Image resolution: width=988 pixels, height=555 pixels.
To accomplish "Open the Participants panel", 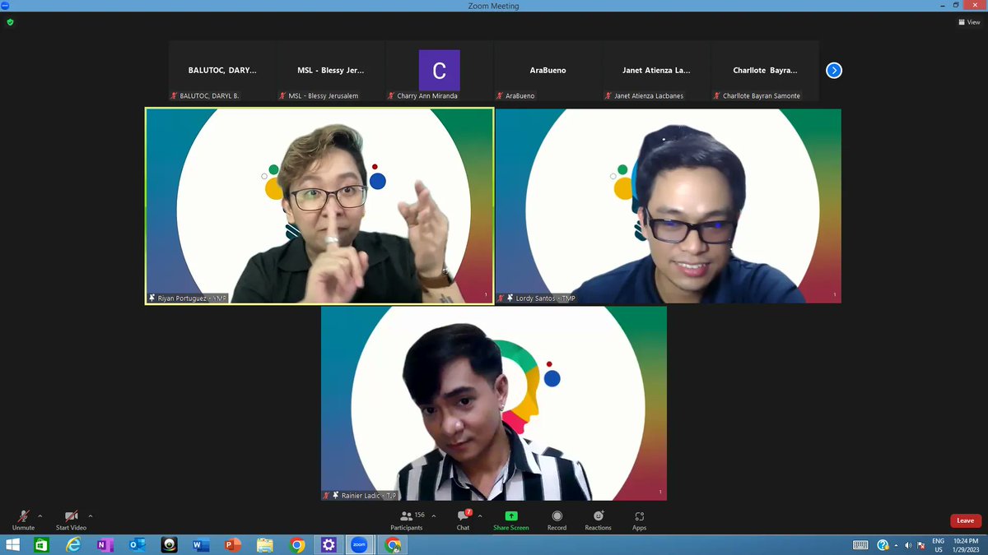I will point(407,520).
